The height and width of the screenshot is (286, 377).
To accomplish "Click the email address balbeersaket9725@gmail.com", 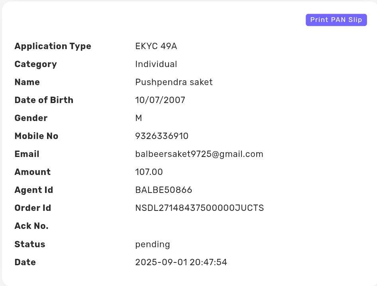I will pyautogui.click(x=199, y=154).
